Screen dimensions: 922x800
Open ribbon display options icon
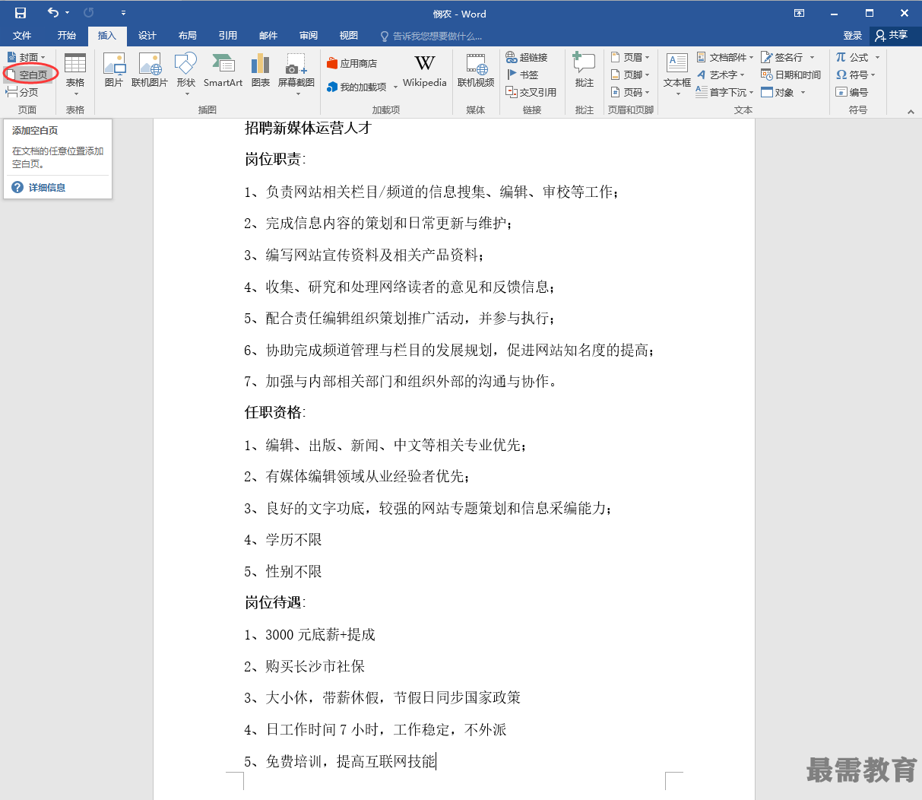tap(799, 13)
